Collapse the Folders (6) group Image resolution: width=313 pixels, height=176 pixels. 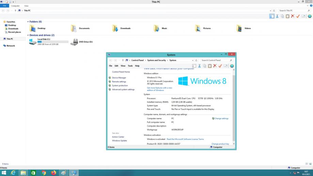28,21
